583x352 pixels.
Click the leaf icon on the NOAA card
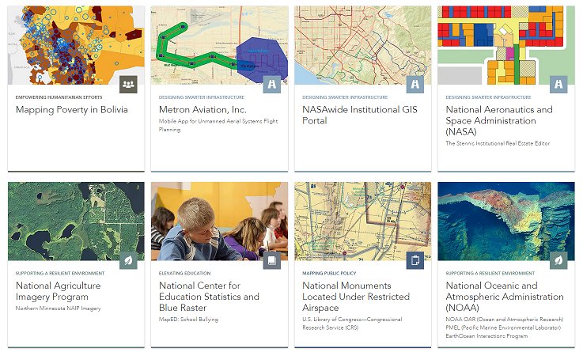point(558,260)
